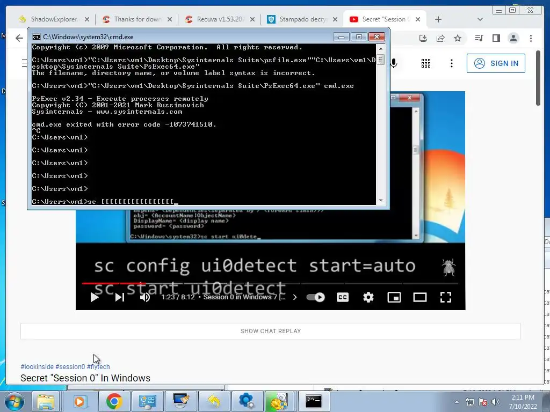The height and width of the screenshot is (412, 550).
Task: Toggle Chrome side panel
Action: (496, 38)
